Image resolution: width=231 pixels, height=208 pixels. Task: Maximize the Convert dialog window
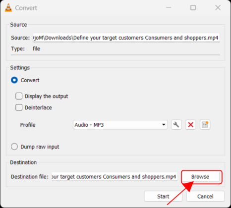pyautogui.click(x=193, y=7)
